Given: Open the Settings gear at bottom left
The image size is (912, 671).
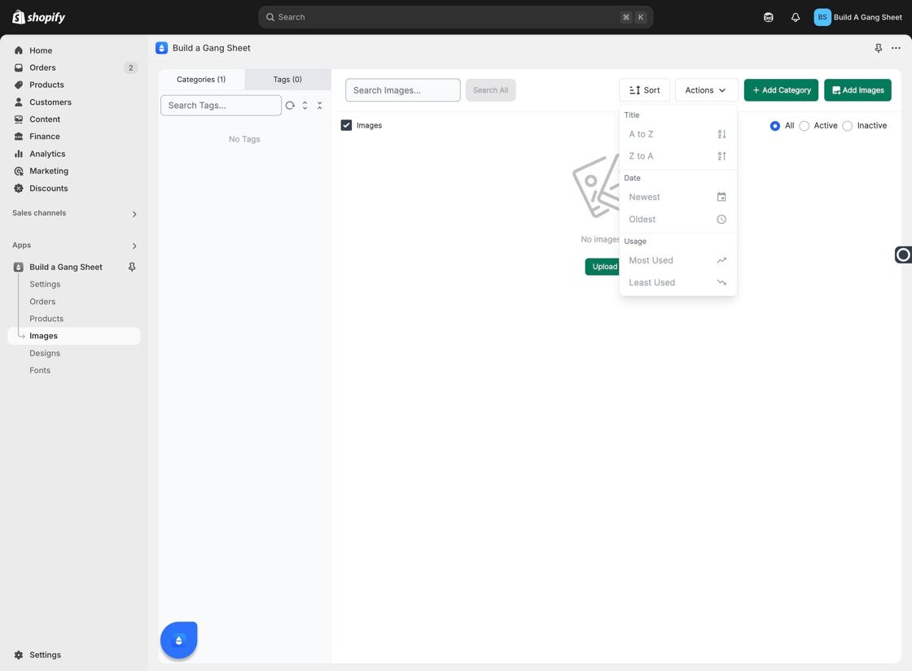Looking at the screenshot, I should point(19,655).
